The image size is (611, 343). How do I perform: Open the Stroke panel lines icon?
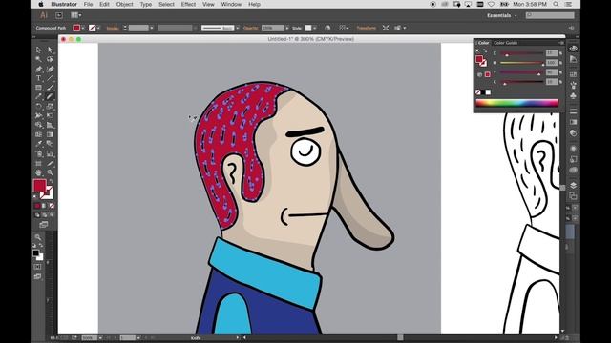coord(573,111)
